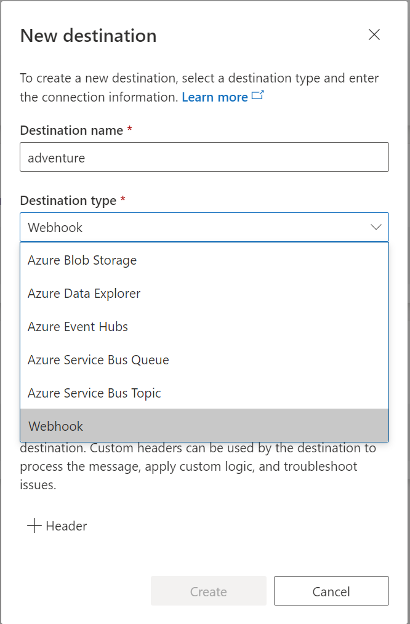Click the Destination name label
The height and width of the screenshot is (624, 410).
click(x=71, y=130)
